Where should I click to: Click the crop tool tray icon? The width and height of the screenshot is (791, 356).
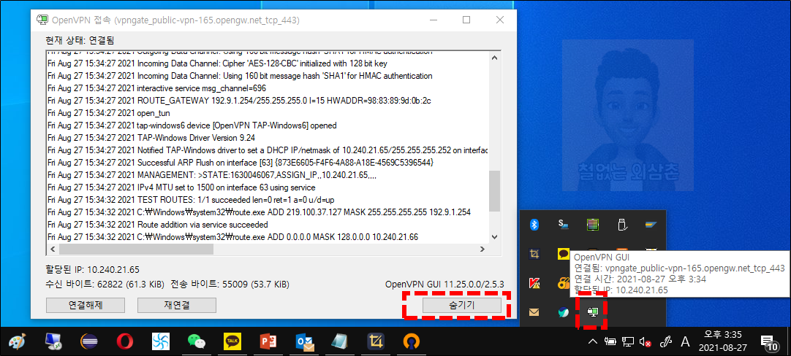534,254
